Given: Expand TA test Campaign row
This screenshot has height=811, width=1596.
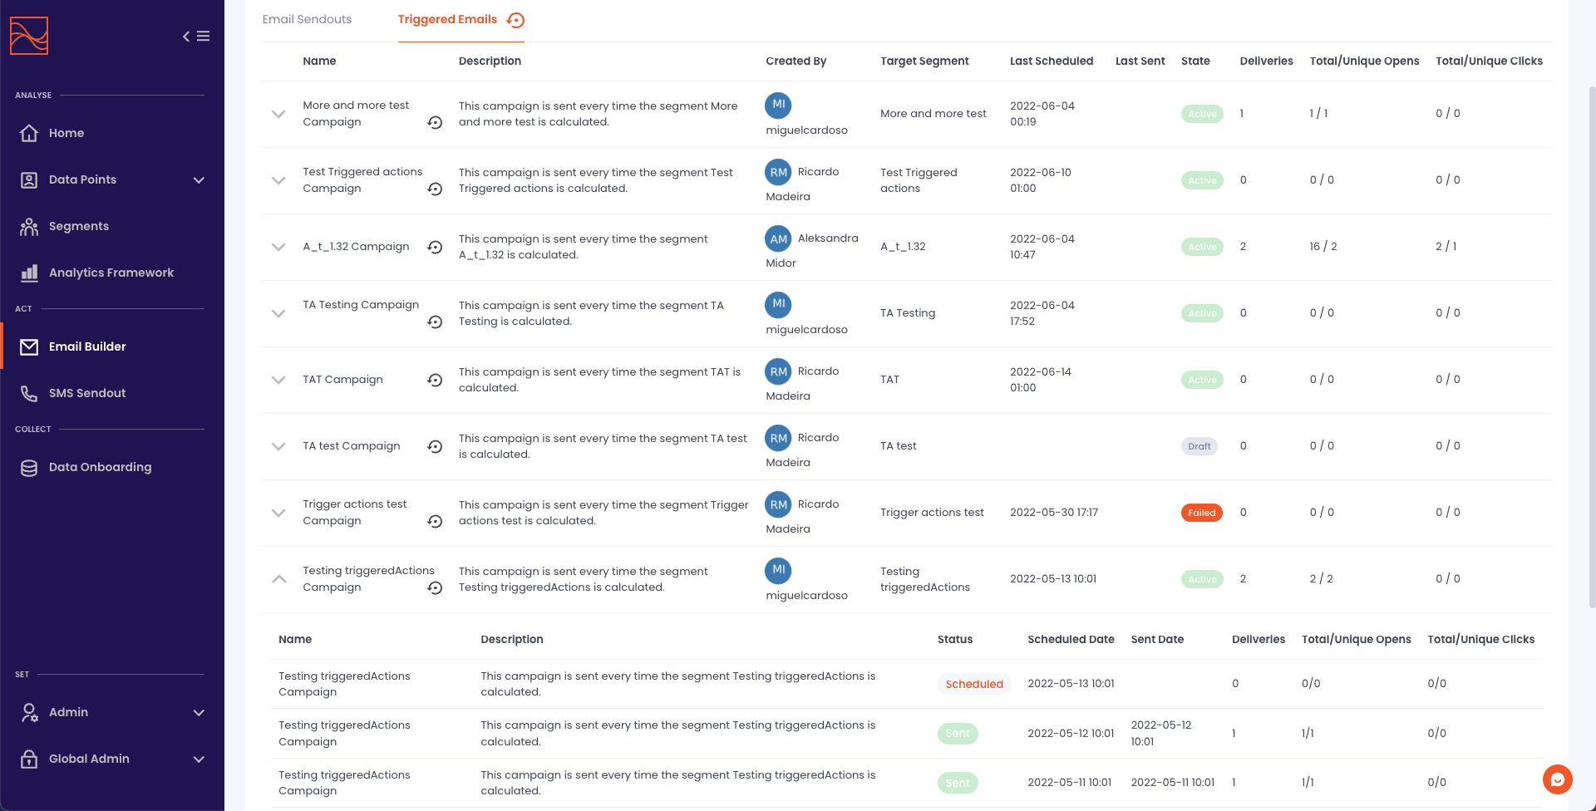Looking at the screenshot, I should coord(278,446).
